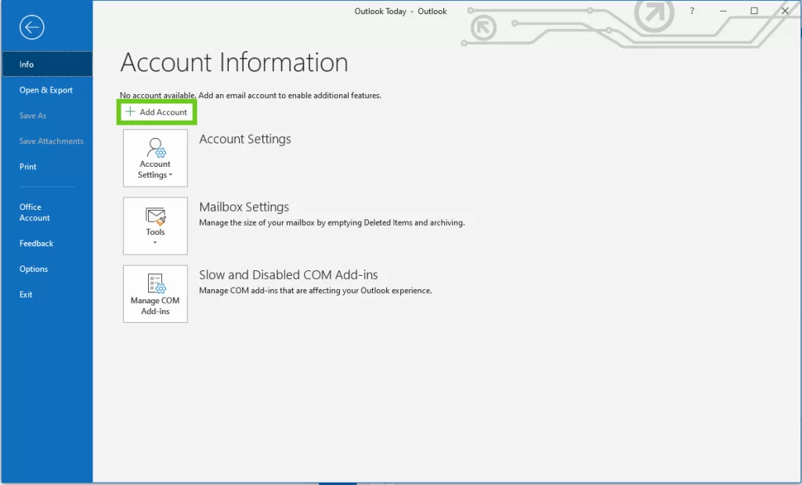Screen dimensions: 802x485
Task: Open the Office Account page
Action: click(34, 212)
